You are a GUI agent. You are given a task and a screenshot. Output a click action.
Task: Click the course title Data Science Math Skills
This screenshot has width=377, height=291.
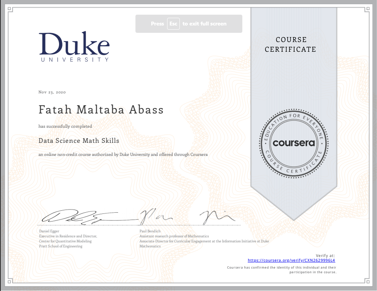[79, 140]
